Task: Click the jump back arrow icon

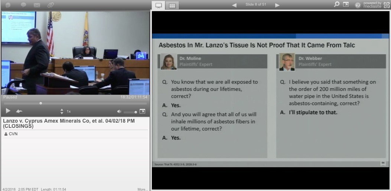Action: click(19, 111)
